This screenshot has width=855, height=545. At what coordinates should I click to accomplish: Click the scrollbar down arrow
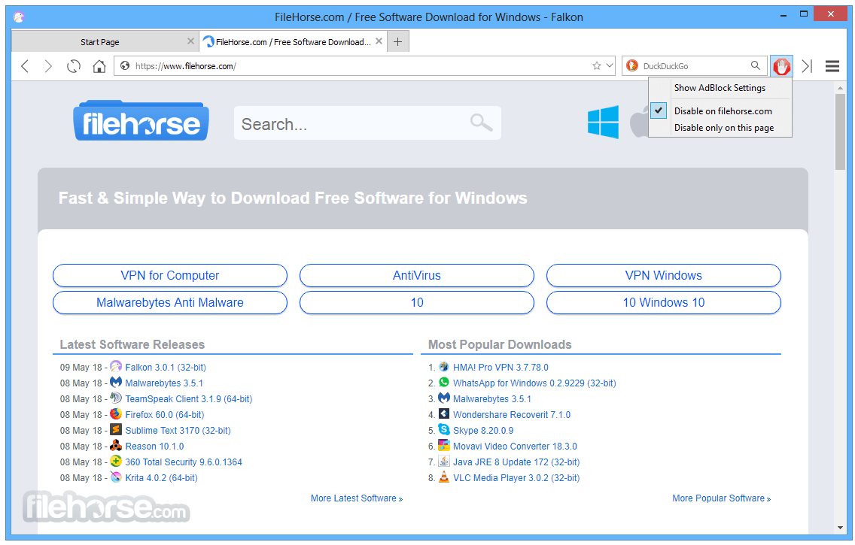coord(840,527)
